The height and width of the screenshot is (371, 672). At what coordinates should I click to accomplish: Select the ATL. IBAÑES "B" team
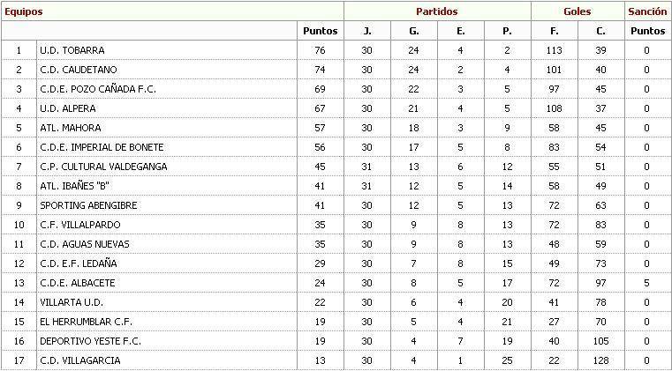[75, 186]
